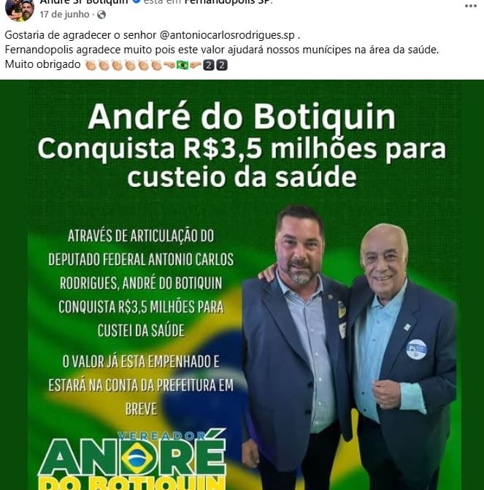This screenshot has height=490, width=484.
Task: Open the Fernandópolis SP location link
Action: [x=228, y=1]
